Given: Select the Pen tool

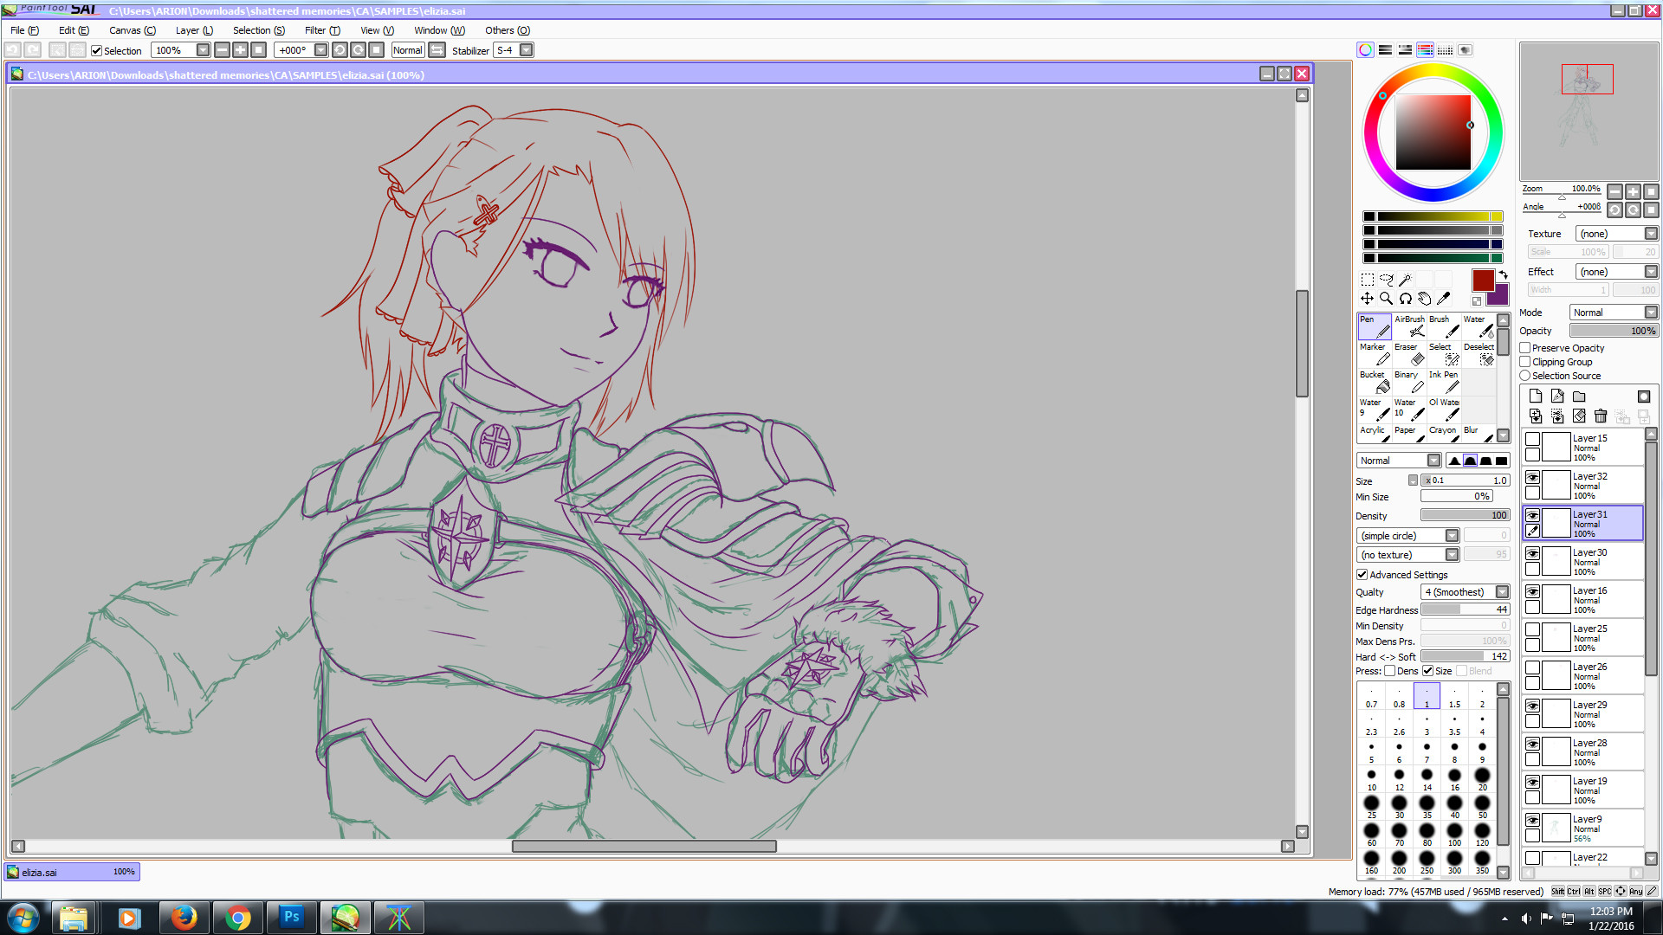Looking at the screenshot, I should (1374, 327).
